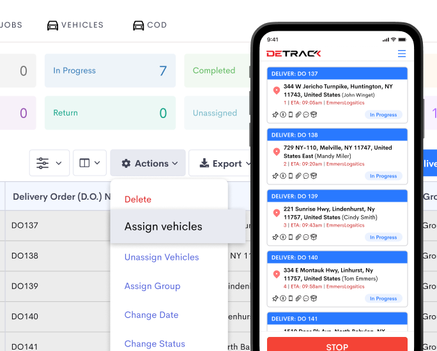Screen dimensions: 437x351
Task: Switch to the COD tab
Action: (x=149, y=25)
